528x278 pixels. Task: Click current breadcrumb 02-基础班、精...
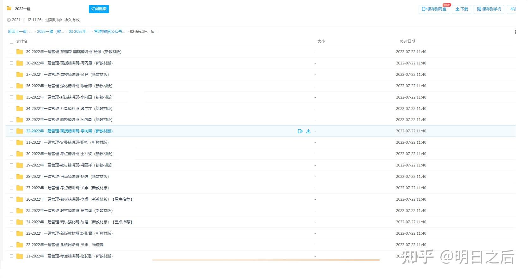(x=144, y=32)
